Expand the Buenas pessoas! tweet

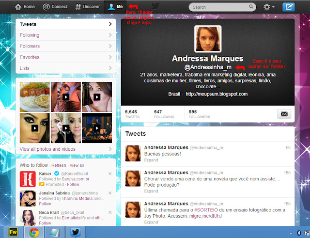click(x=151, y=160)
